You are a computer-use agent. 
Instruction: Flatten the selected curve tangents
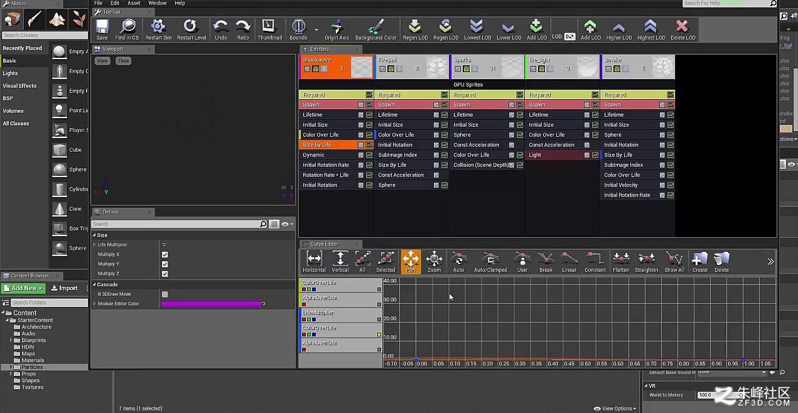click(x=621, y=262)
